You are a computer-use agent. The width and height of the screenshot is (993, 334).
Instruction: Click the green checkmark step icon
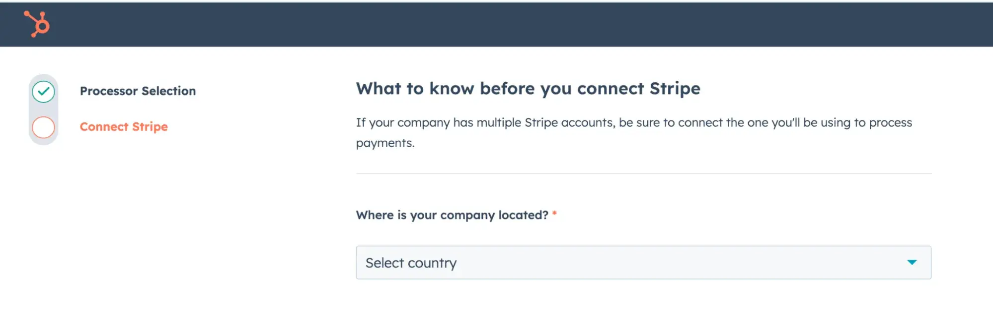click(x=43, y=92)
